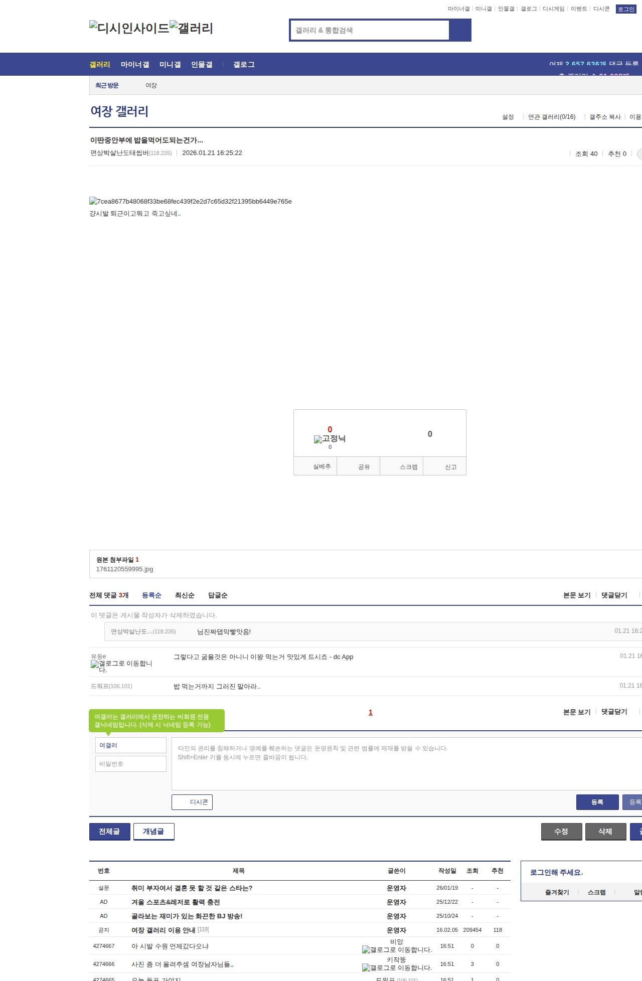Switch to 전체글 post list
The image size is (642, 981).
point(110,832)
